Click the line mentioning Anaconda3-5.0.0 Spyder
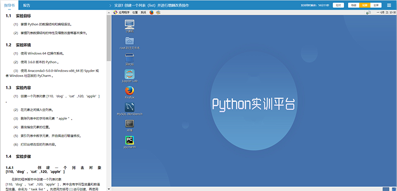The image size is (397, 191). (x=53, y=73)
